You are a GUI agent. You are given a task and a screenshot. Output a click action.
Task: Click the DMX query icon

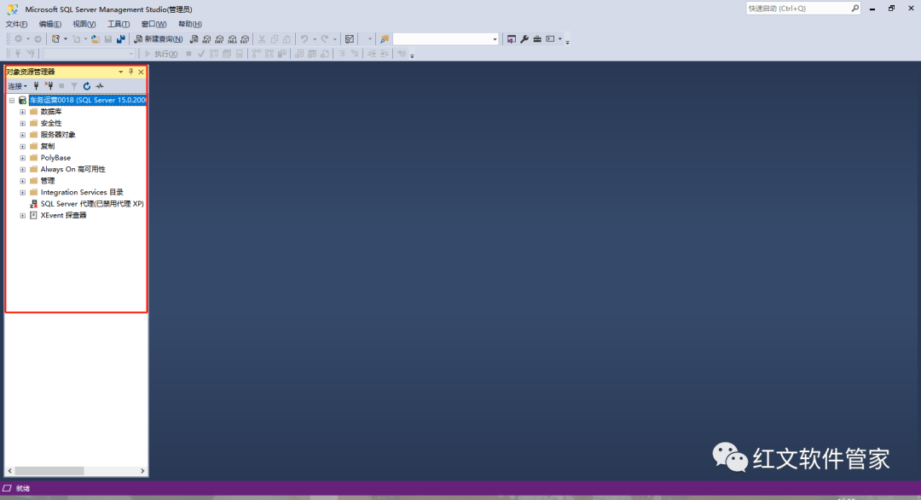tap(220, 38)
